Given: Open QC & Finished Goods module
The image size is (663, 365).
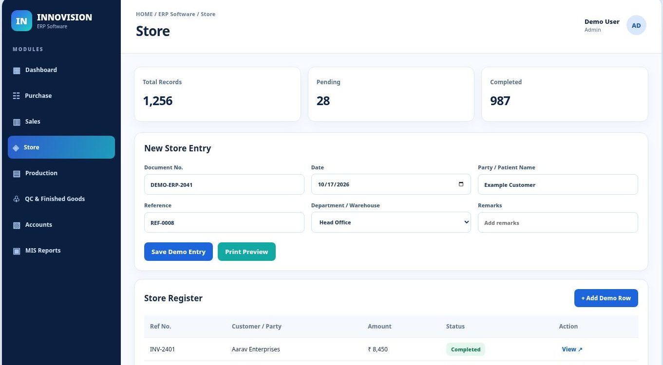Looking at the screenshot, I should coord(61,199).
